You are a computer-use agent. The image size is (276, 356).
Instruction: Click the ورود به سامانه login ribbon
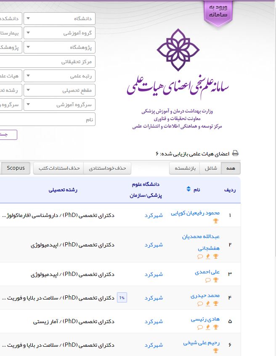click(218, 12)
